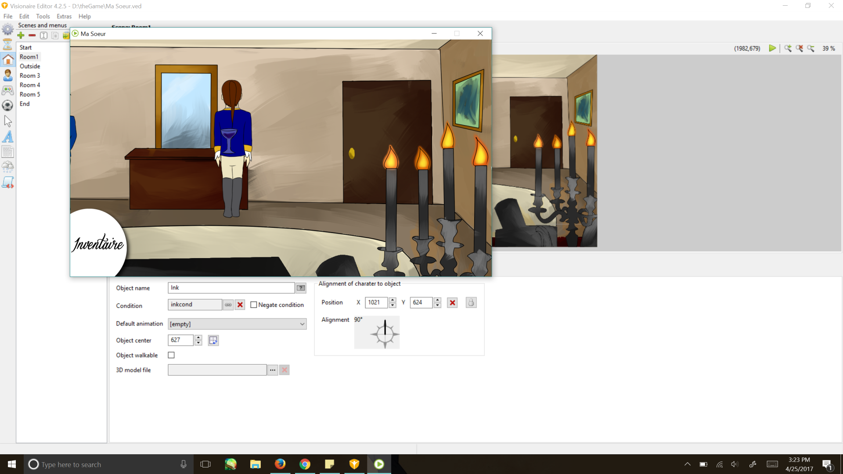The height and width of the screenshot is (474, 843).
Task: Add a new scene with the green plus
Action: [21, 36]
